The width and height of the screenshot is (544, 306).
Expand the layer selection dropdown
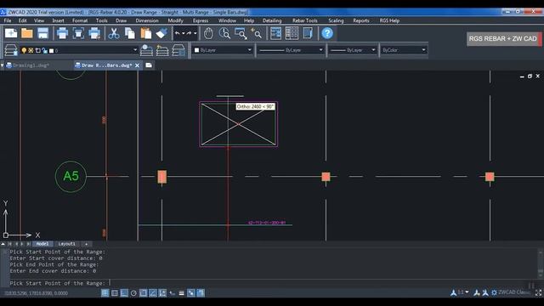click(x=135, y=50)
